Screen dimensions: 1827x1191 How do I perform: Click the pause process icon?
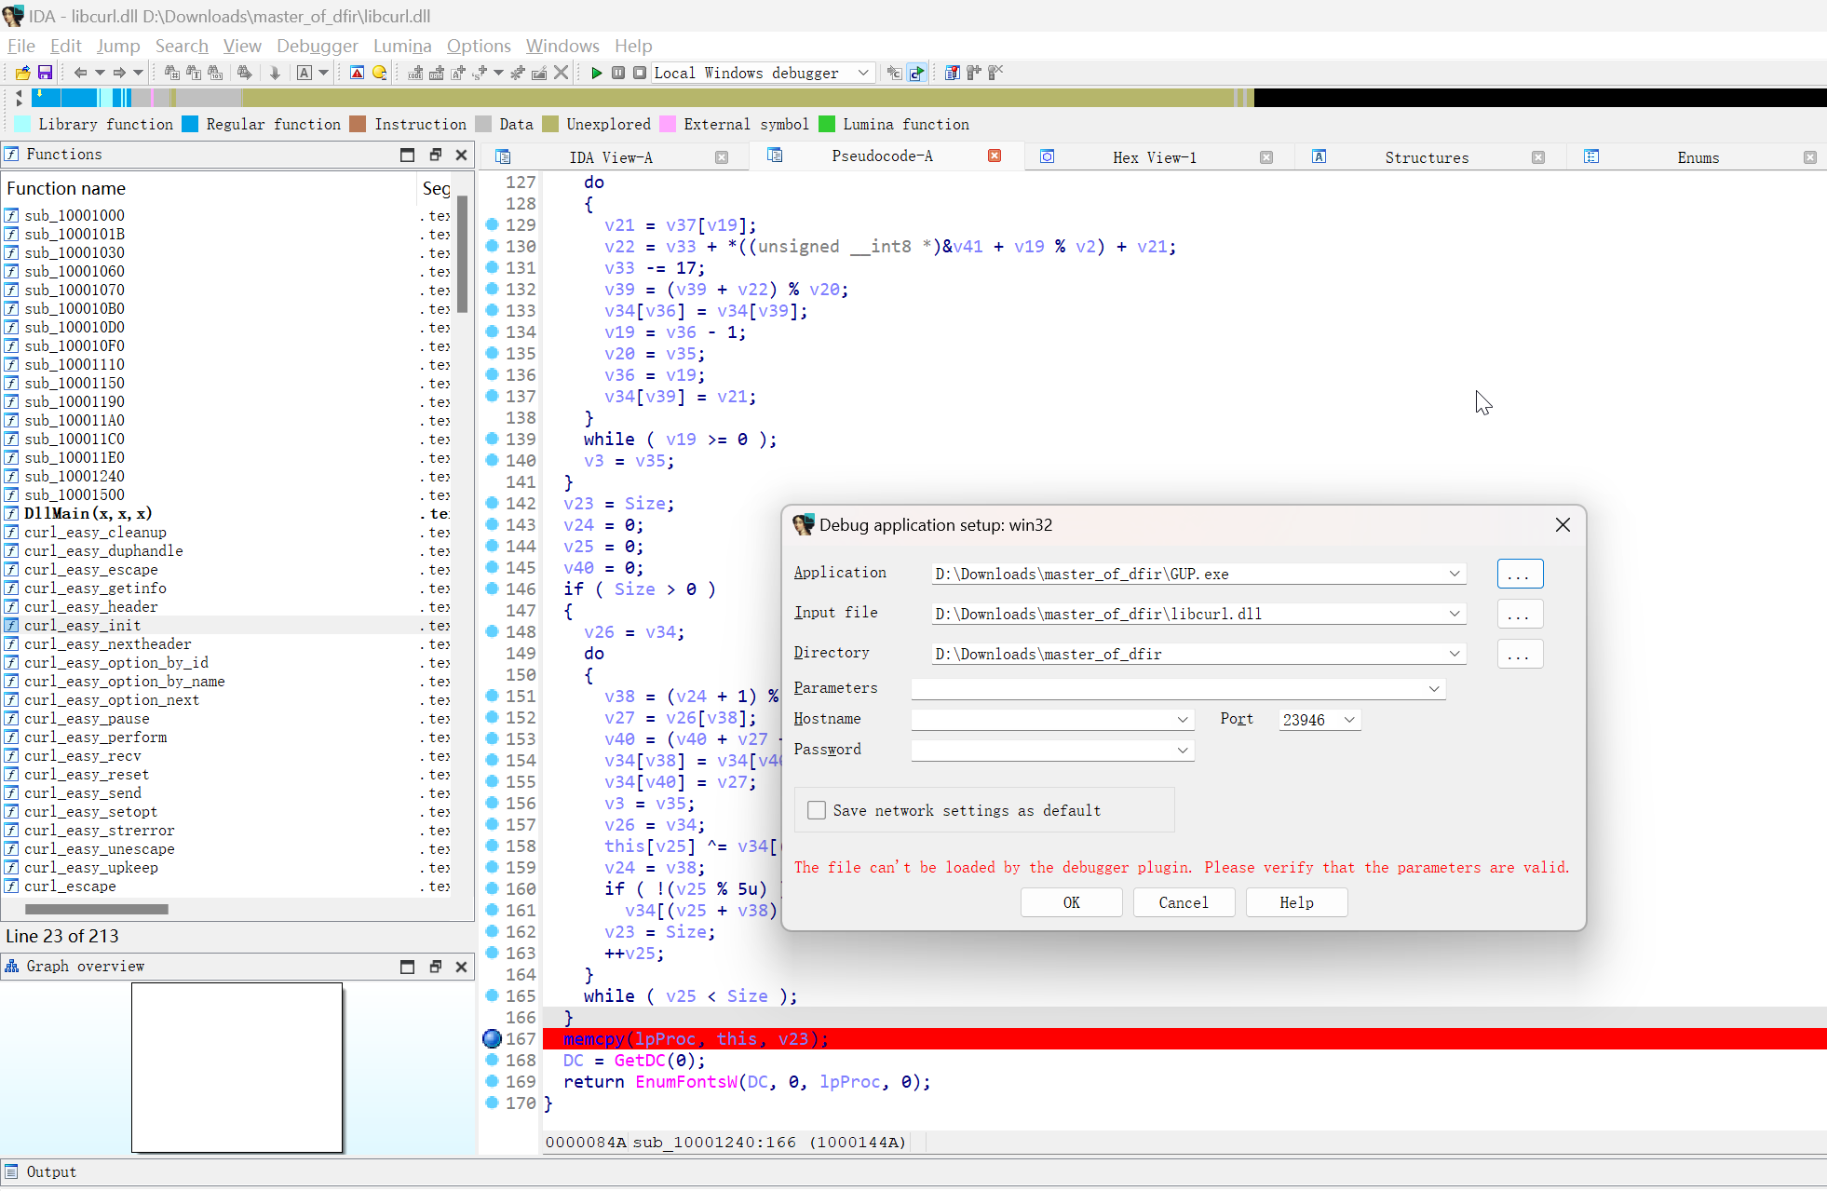pyautogui.click(x=618, y=73)
